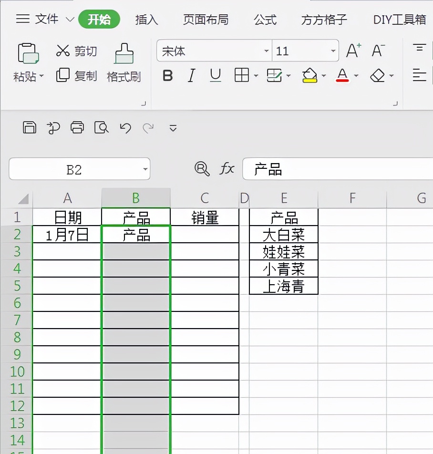Click the Save icon above the formula bar
This screenshot has width=433, height=454.
29,128
